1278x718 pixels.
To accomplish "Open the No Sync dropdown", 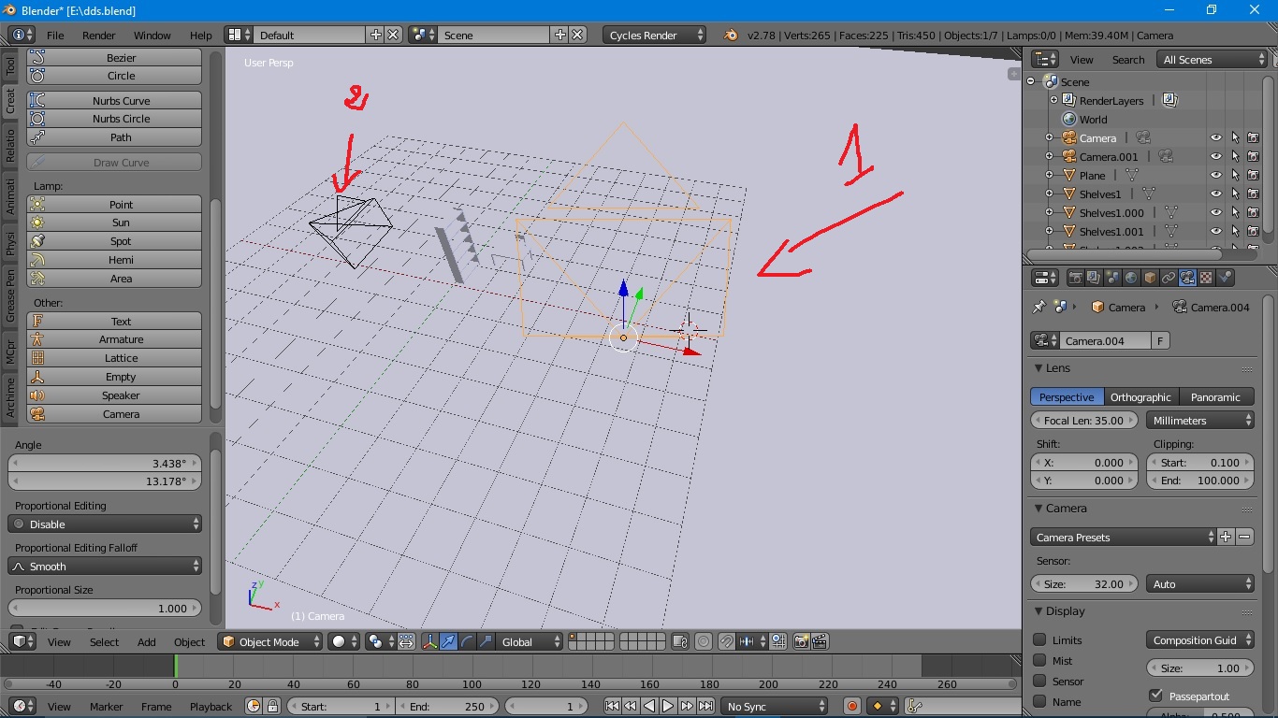I will click(774, 706).
